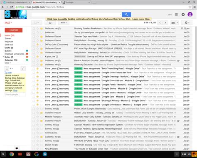
Task: Click the Salesian label green swatch
Action: tap(27, 60)
